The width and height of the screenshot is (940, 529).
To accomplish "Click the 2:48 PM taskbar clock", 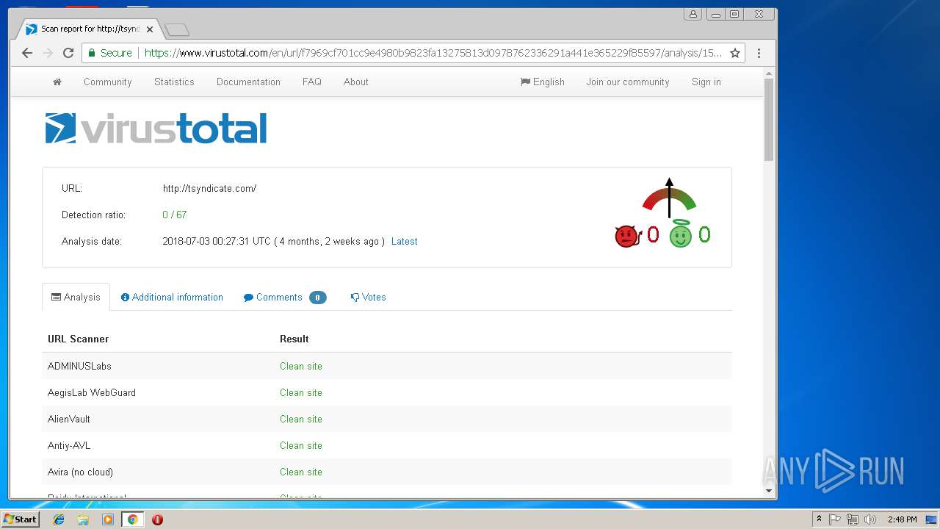I will coord(902,519).
